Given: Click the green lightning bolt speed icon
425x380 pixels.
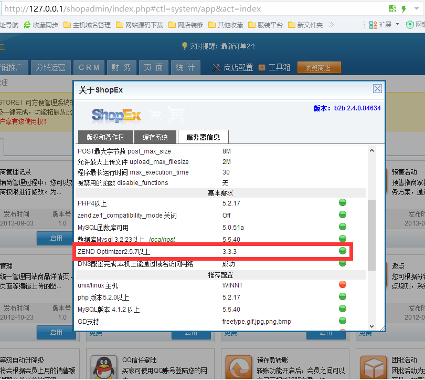Looking at the screenshot, I should pos(404,9).
